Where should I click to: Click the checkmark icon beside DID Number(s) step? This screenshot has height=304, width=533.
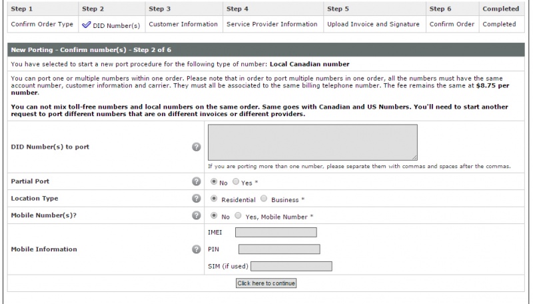(87, 25)
